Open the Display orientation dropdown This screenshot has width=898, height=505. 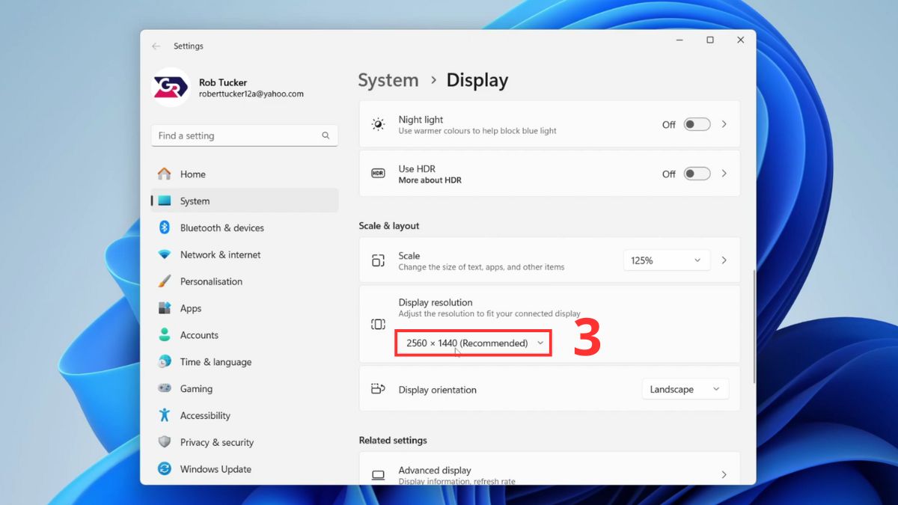(x=685, y=388)
